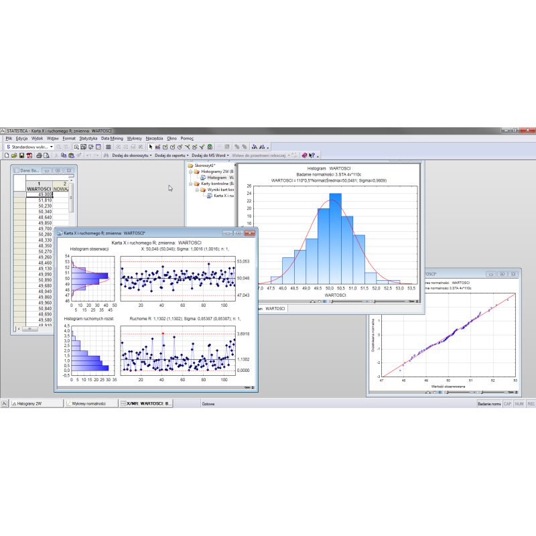
Task: Select the arrow pointer tool in graph toolbar
Action: [151, 146]
